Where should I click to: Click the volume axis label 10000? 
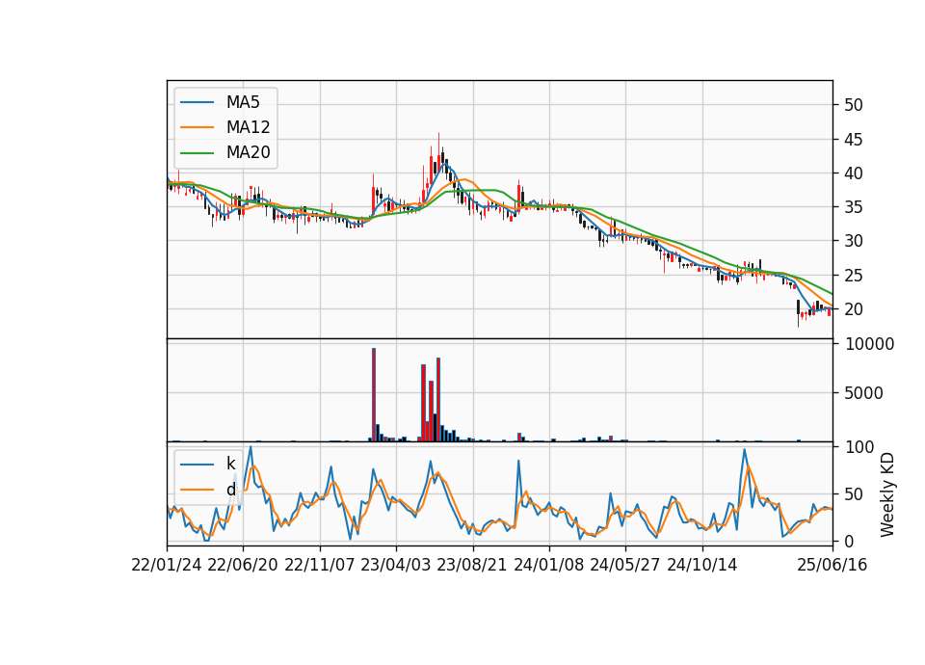coord(869,344)
